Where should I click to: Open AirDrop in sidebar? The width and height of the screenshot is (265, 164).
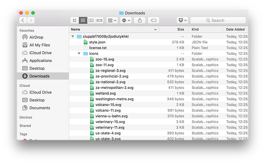(x=36, y=37)
